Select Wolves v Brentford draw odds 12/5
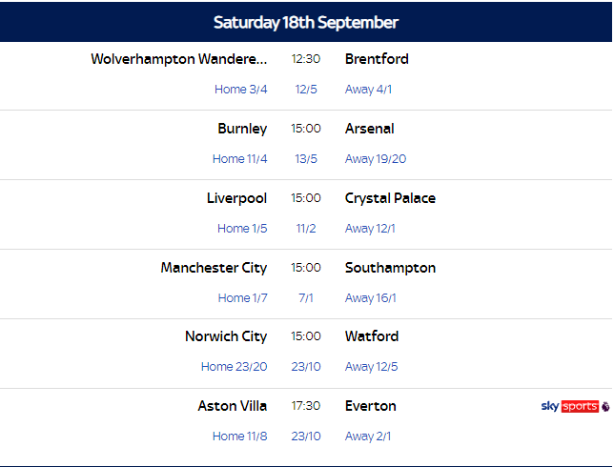This screenshot has height=467, width=614. click(x=306, y=90)
